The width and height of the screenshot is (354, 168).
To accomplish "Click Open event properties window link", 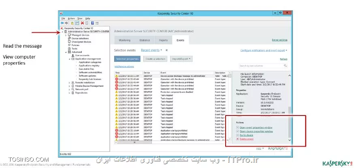I will (x=256, y=128).
